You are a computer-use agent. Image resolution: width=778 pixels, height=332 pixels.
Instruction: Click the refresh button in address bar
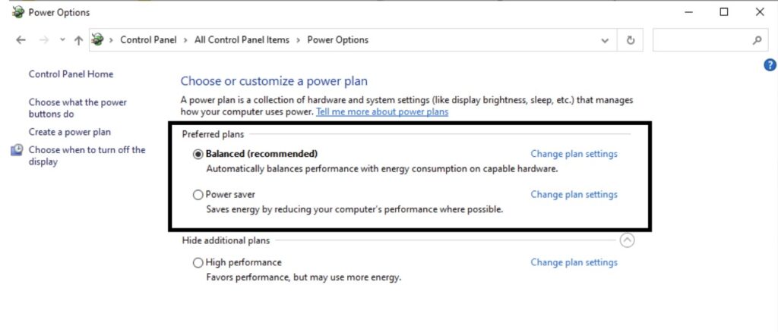[x=630, y=40]
